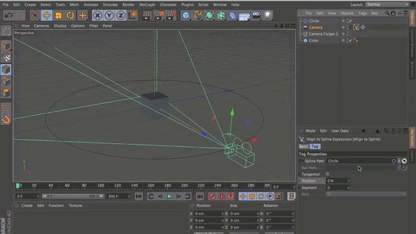Toggle visibility dot for Camera object
This screenshot has height=234, width=416.
tap(343, 27)
